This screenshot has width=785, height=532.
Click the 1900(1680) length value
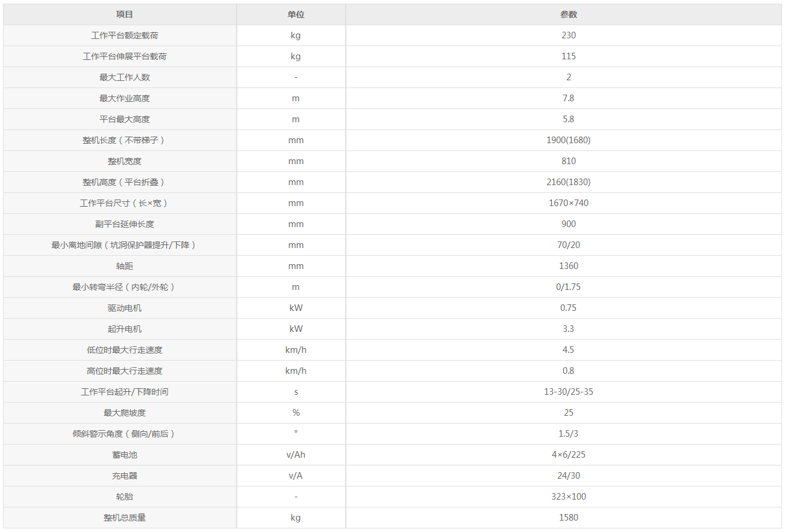coord(569,140)
